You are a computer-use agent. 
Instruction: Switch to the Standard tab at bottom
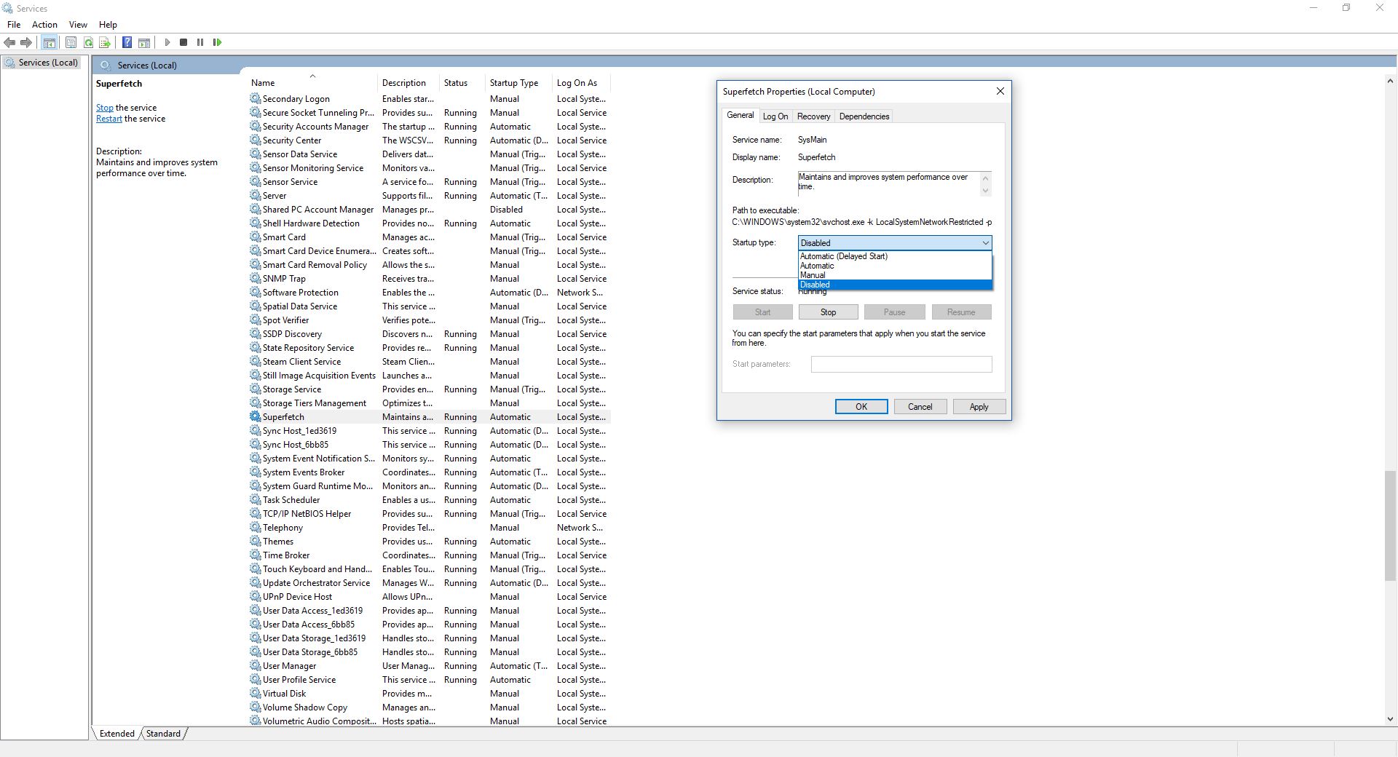162,734
